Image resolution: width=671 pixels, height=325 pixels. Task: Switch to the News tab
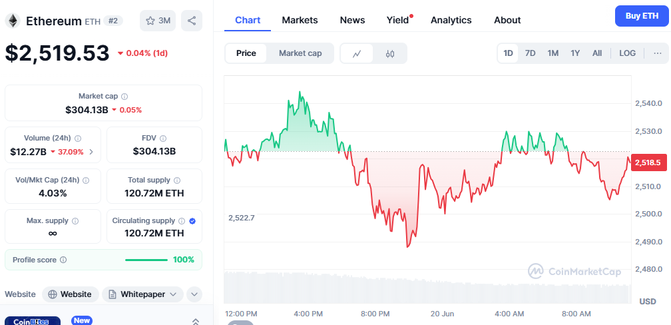click(x=352, y=20)
